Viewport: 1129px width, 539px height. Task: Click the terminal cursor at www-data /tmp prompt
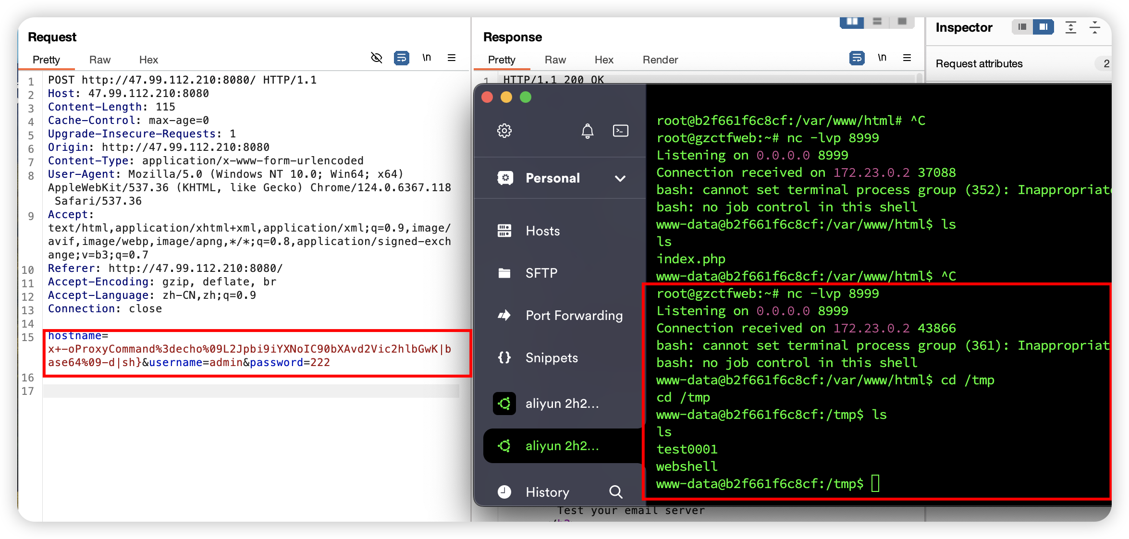pos(875,483)
